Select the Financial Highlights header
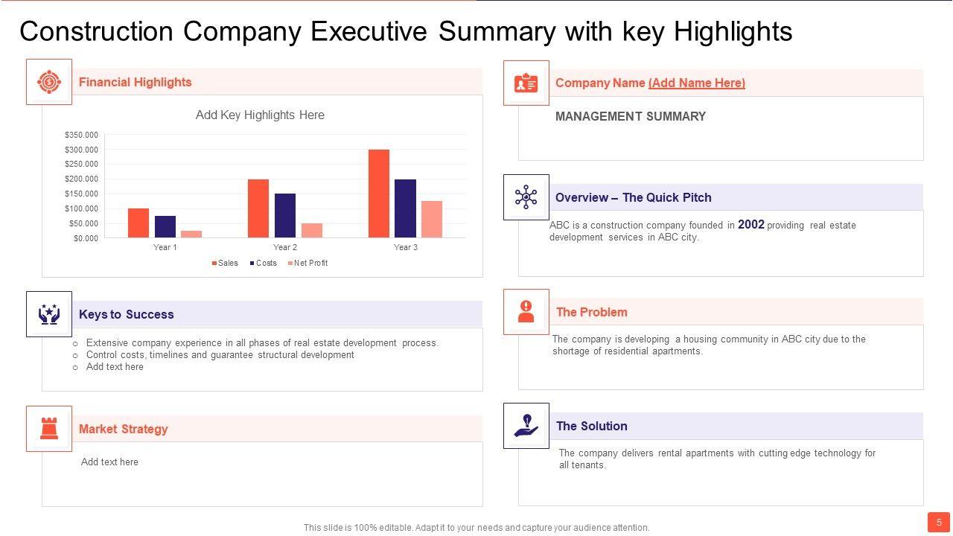Image resolution: width=953 pixels, height=536 pixels. 136,83
